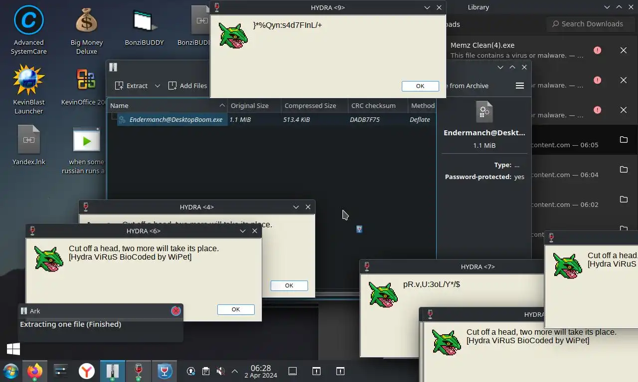
Task: Open the updates tray icon
Action: (x=191, y=371)
